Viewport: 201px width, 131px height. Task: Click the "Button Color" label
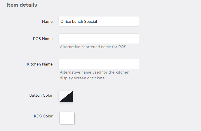pyautogui.click(x=41, y=95)
